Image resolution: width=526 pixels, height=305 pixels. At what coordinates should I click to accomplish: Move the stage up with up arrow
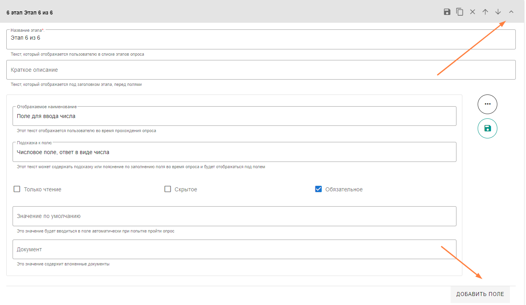click(485, 12)
